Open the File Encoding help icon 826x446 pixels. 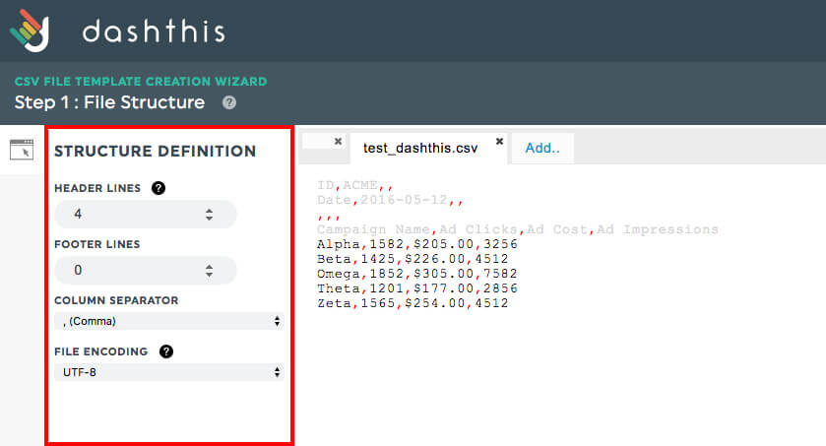[166, 351]
